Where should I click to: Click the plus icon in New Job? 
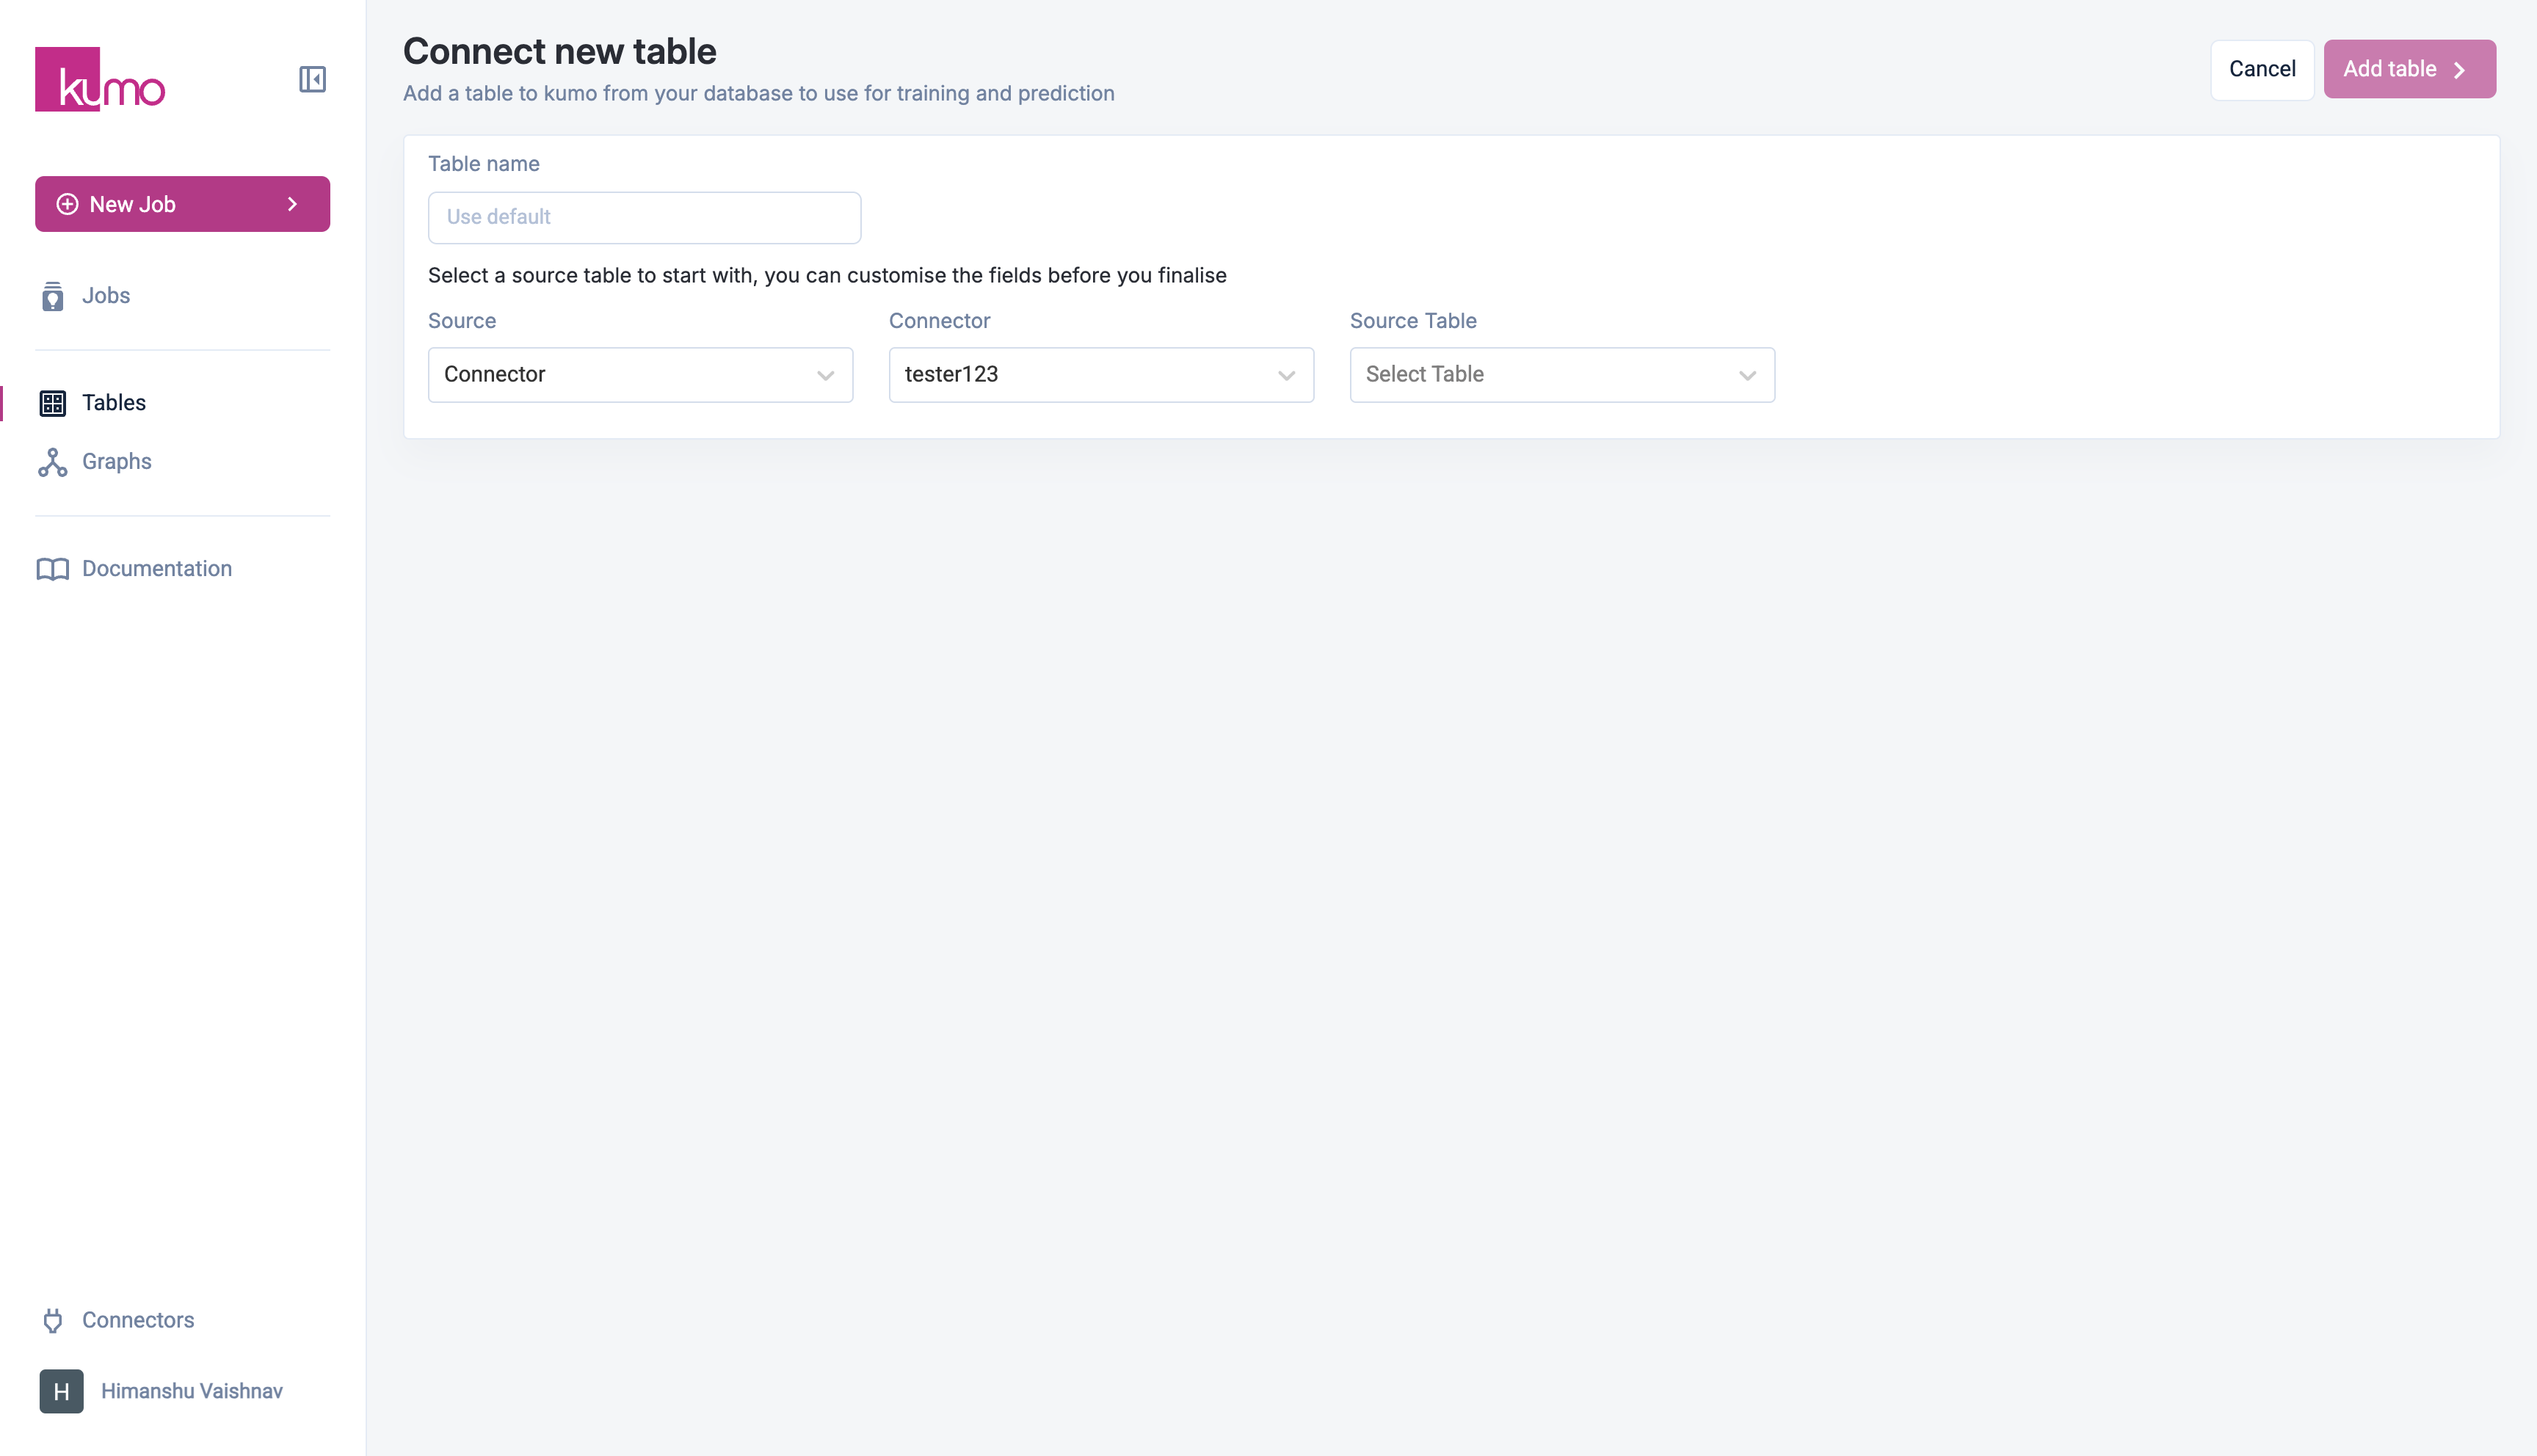click(67, 204)
